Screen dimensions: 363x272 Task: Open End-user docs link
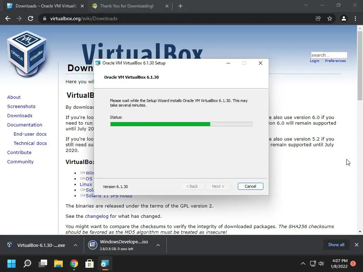click(x=30, y=134)
